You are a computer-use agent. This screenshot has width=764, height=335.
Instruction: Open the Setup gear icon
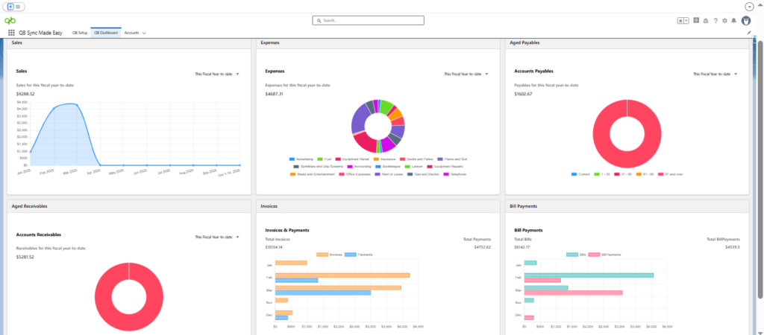coord(725,21)
